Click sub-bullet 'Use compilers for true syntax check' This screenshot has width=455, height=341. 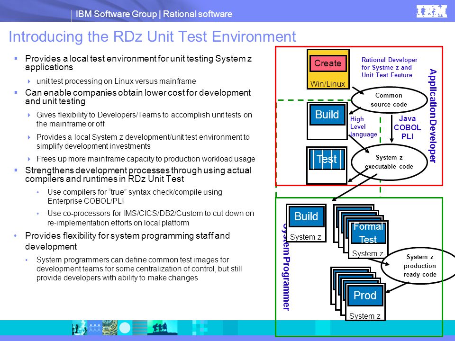pos(135,196)
